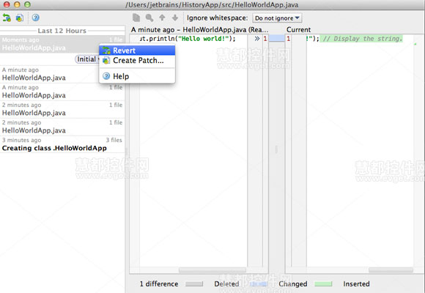Click the splitter handle between diff panes
The height and width of the screenshot is (293, 425).
[x=276, y=149]
